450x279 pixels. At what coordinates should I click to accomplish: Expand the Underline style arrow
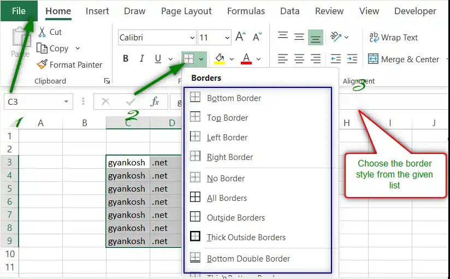170,59
